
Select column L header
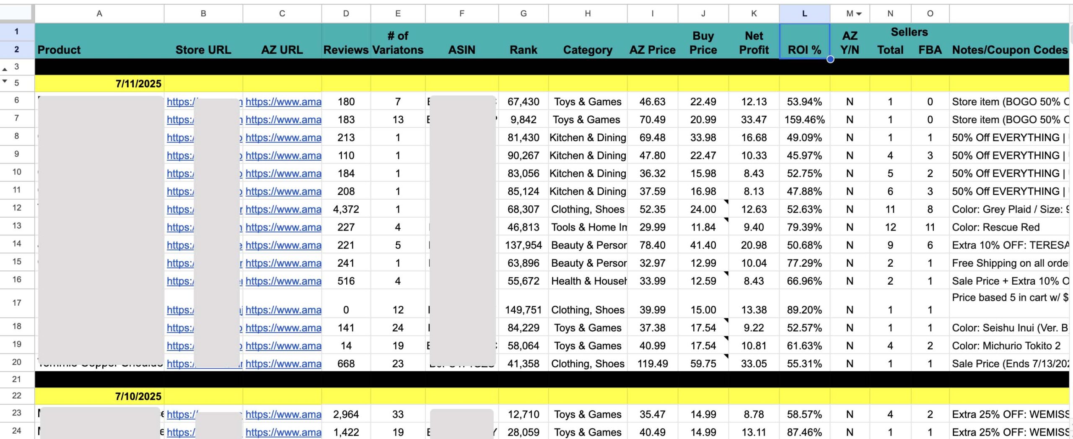click(x=804, y=13)
